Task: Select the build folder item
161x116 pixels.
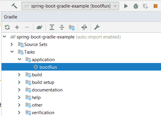Action: [37, 75]
